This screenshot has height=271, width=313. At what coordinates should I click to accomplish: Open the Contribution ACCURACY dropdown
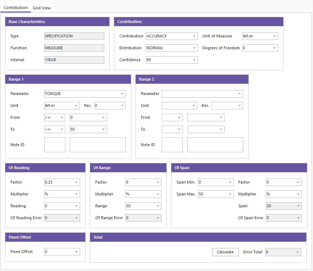pyautogui.click(x=194, y=36)
